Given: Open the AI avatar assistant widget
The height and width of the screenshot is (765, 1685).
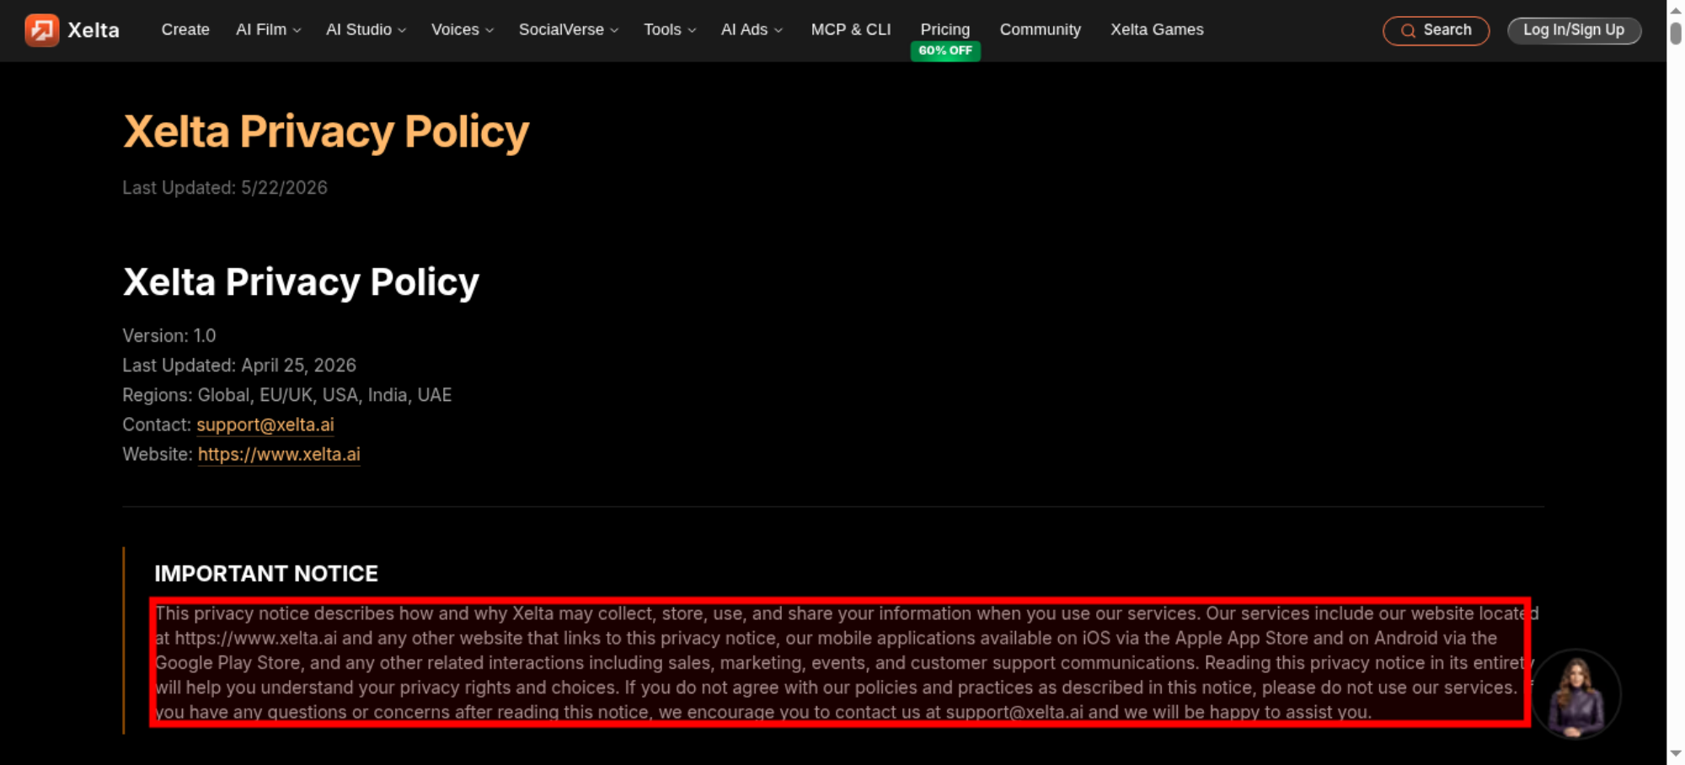Looking at the screenshot, I should 1575,693.
